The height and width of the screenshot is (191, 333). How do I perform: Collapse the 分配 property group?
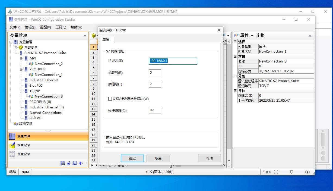[235, 76]
